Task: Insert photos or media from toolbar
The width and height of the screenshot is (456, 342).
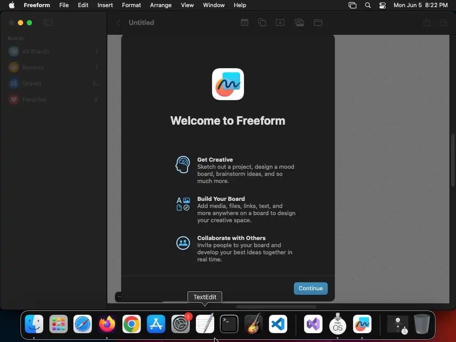Action: (299, 22)
